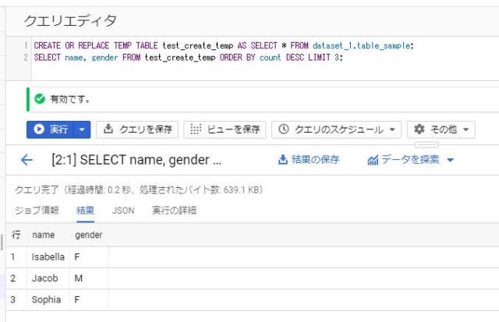Save query with クエリを保存

[137, 129]
